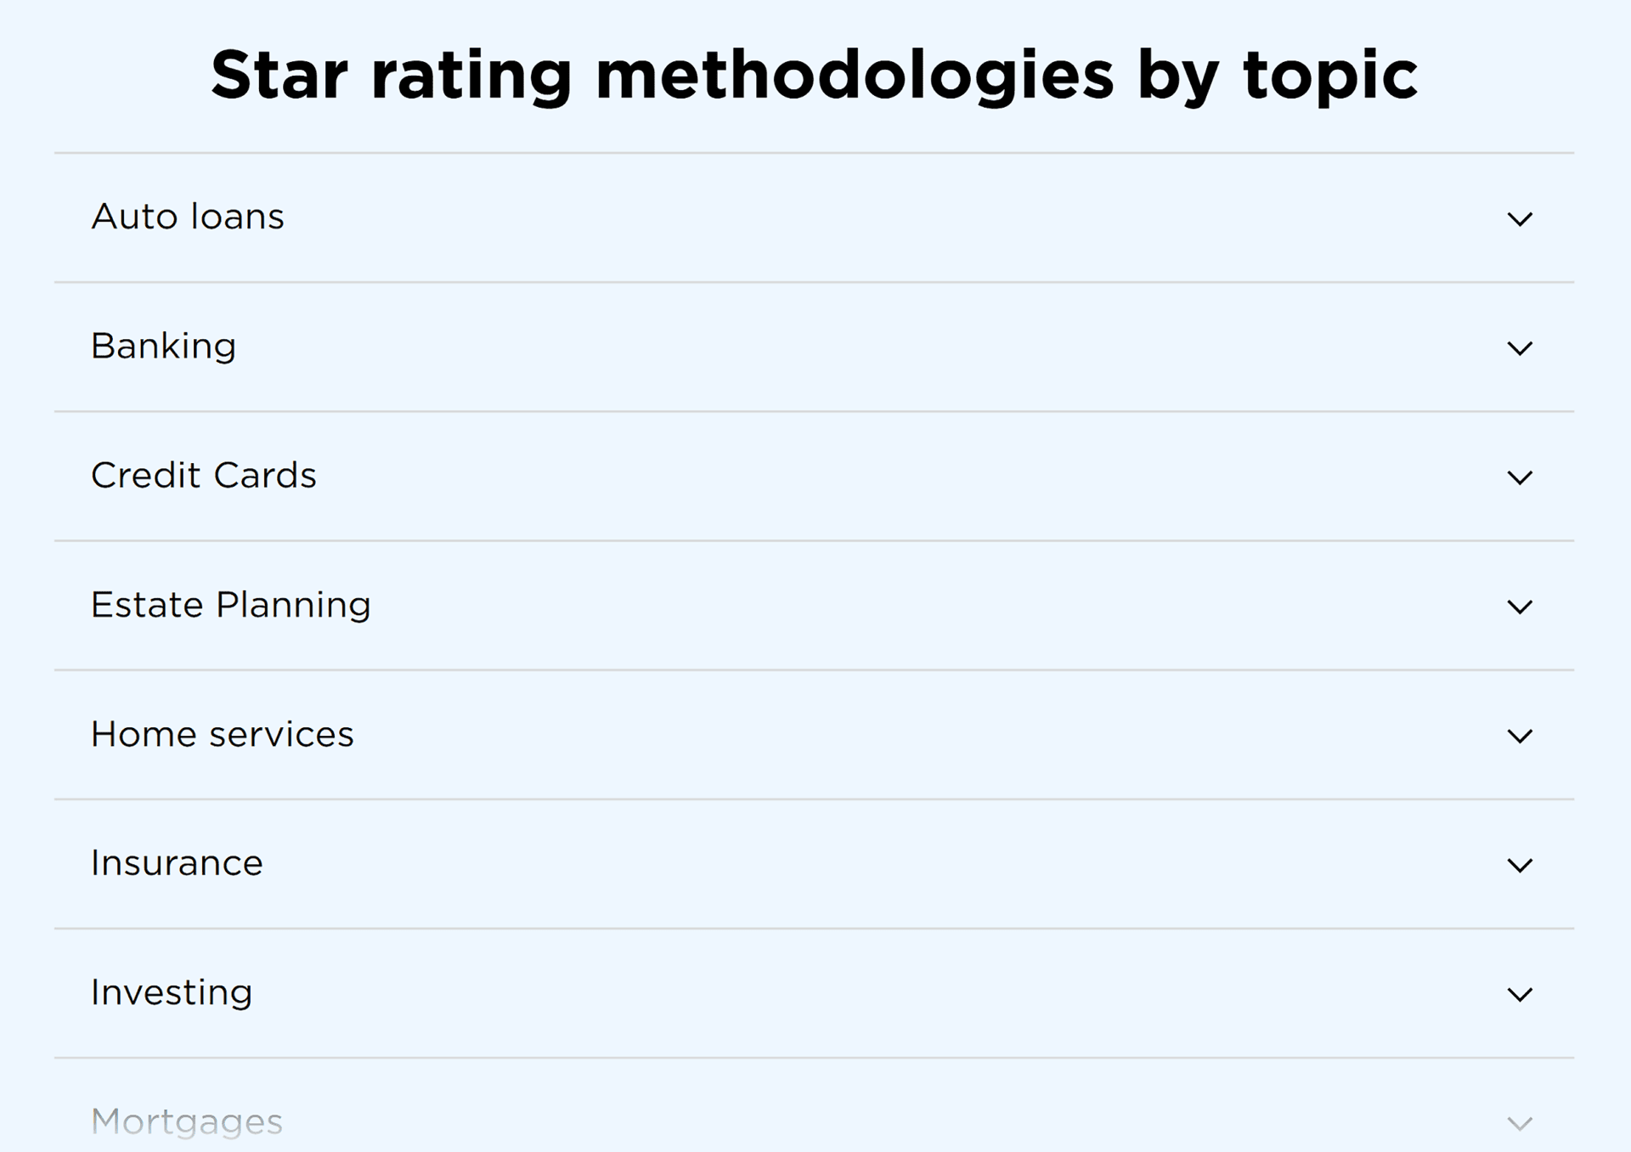Click the Star rating methodologies heading

(814, 75)
